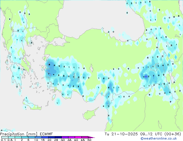
Task: Click the darkest rain cell in eastern Turkey
Action: pos(146,77)
